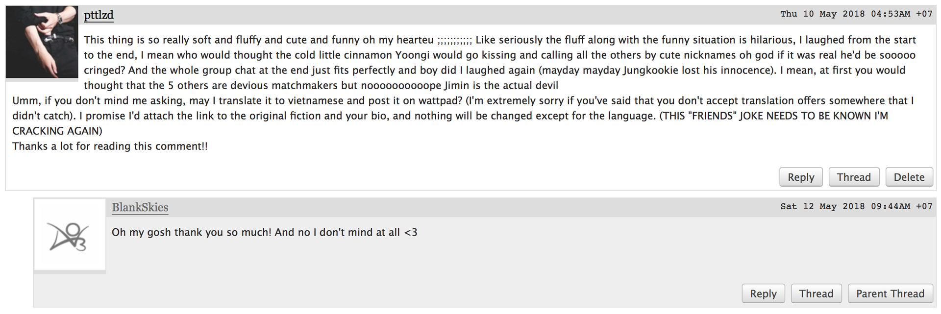Image resolution: width=941 pixels, height=314 pixels.
Task: Open the pttlzd username link
Action: pyautogui.click(x=99, y=15)
